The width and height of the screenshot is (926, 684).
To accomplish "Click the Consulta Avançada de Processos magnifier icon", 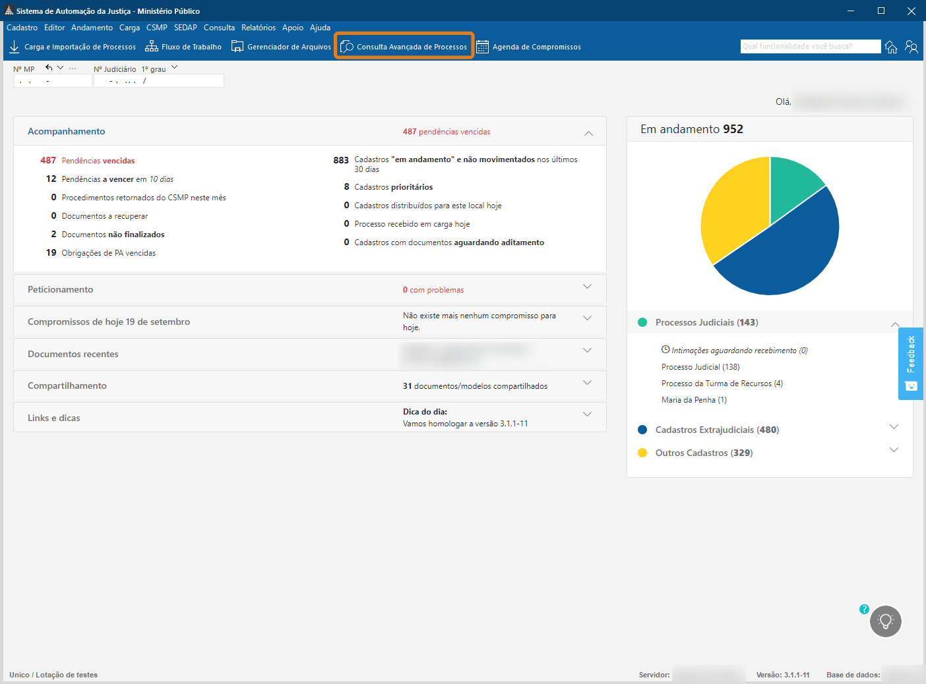I will coord(347,47).
